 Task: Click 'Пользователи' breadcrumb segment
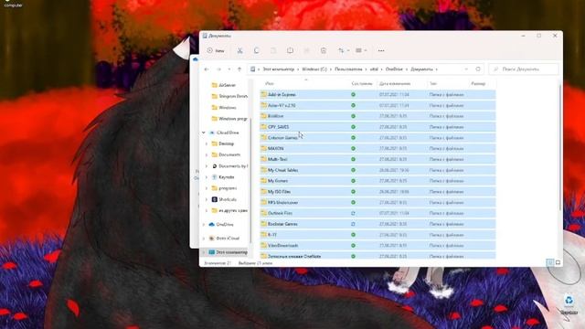pyautogui.click(x=348, y=69)
